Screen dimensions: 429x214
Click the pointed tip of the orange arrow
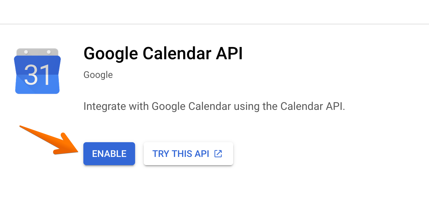78,151
